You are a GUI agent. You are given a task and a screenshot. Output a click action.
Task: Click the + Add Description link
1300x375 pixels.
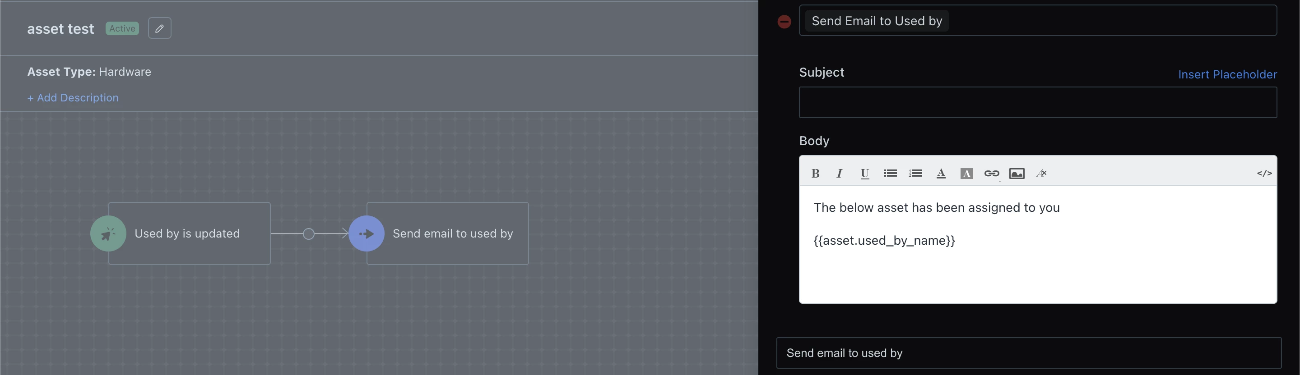point(73,98)
